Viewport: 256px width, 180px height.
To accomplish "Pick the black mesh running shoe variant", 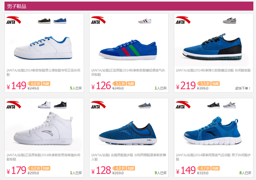I will [213, 105].
